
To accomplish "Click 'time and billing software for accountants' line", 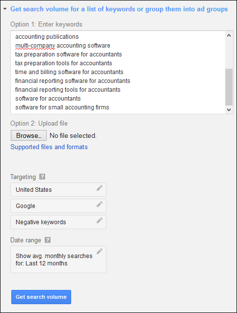I will point(69,72).
